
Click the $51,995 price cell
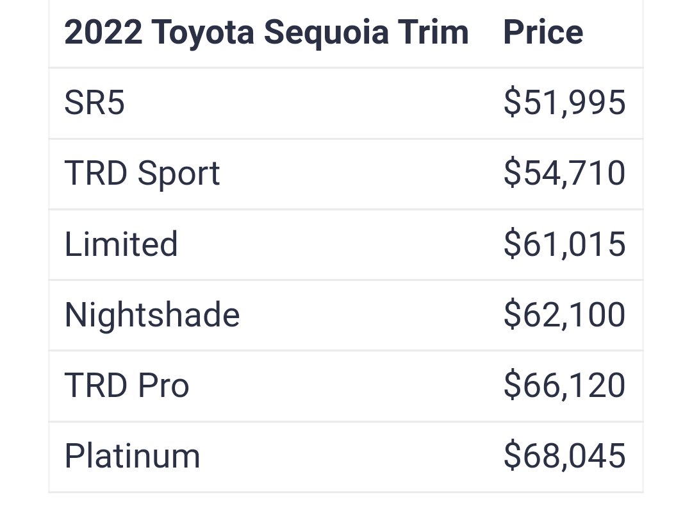564,103
